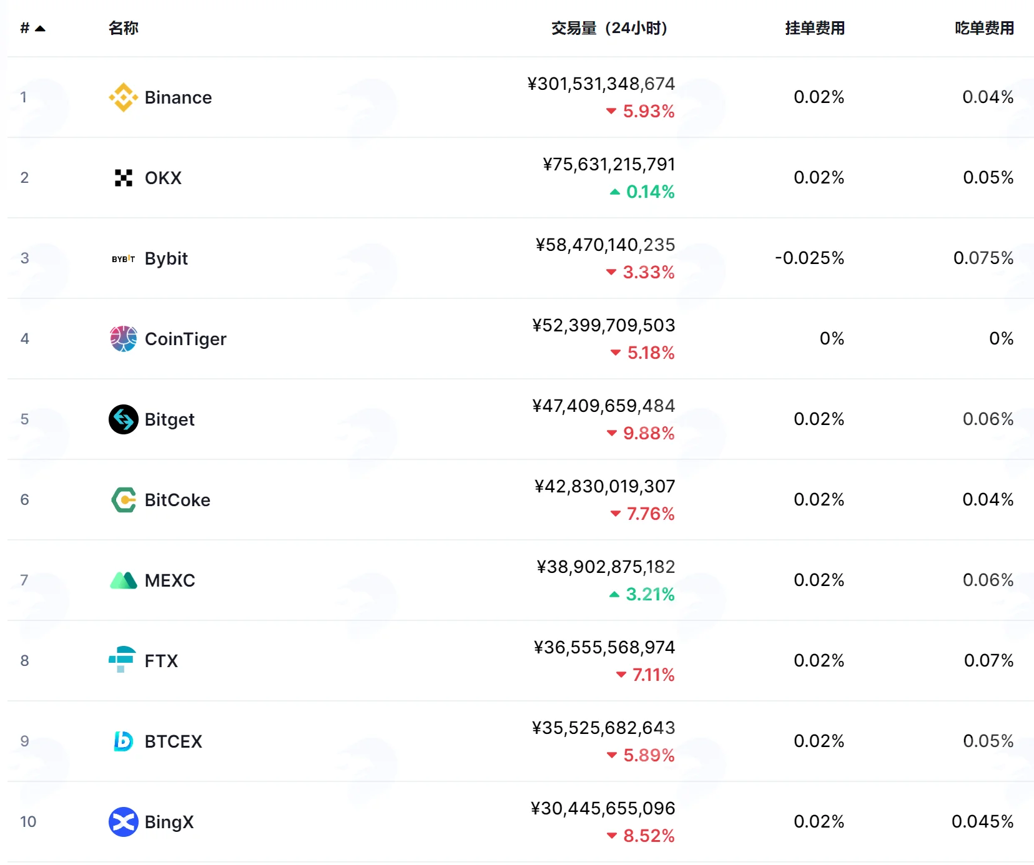The image size is (1034, 865).
Task: Sort by 吃单费用 column header
Action: point(984,28)
